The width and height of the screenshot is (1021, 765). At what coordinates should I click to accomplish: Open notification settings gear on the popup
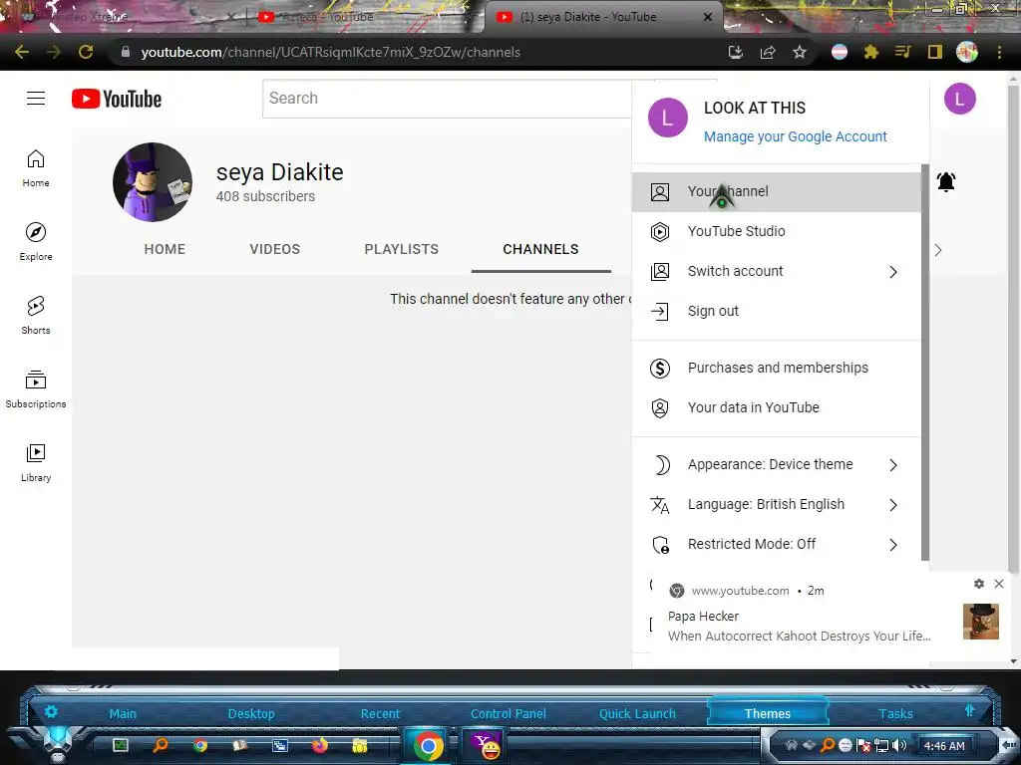(x=979, y=584)
